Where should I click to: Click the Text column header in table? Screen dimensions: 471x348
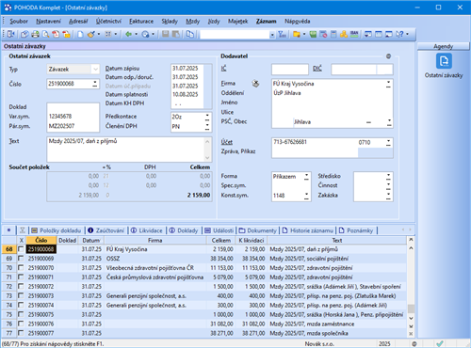click(x=337, y=241)
